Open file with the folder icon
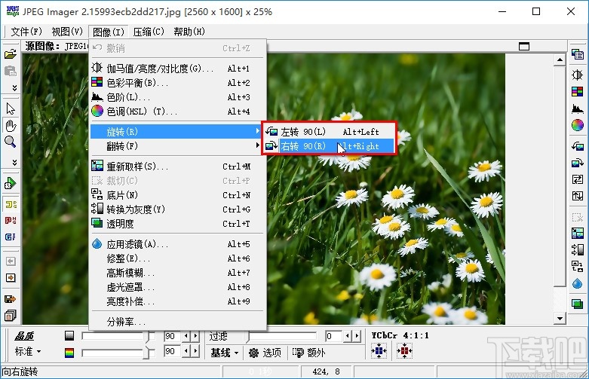The height and width of the screenshot is (379, 589). [x=11, y=54]
